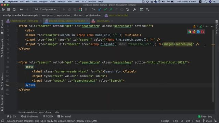Click the Listen for PHP debug connections icon

click(80, 10)
